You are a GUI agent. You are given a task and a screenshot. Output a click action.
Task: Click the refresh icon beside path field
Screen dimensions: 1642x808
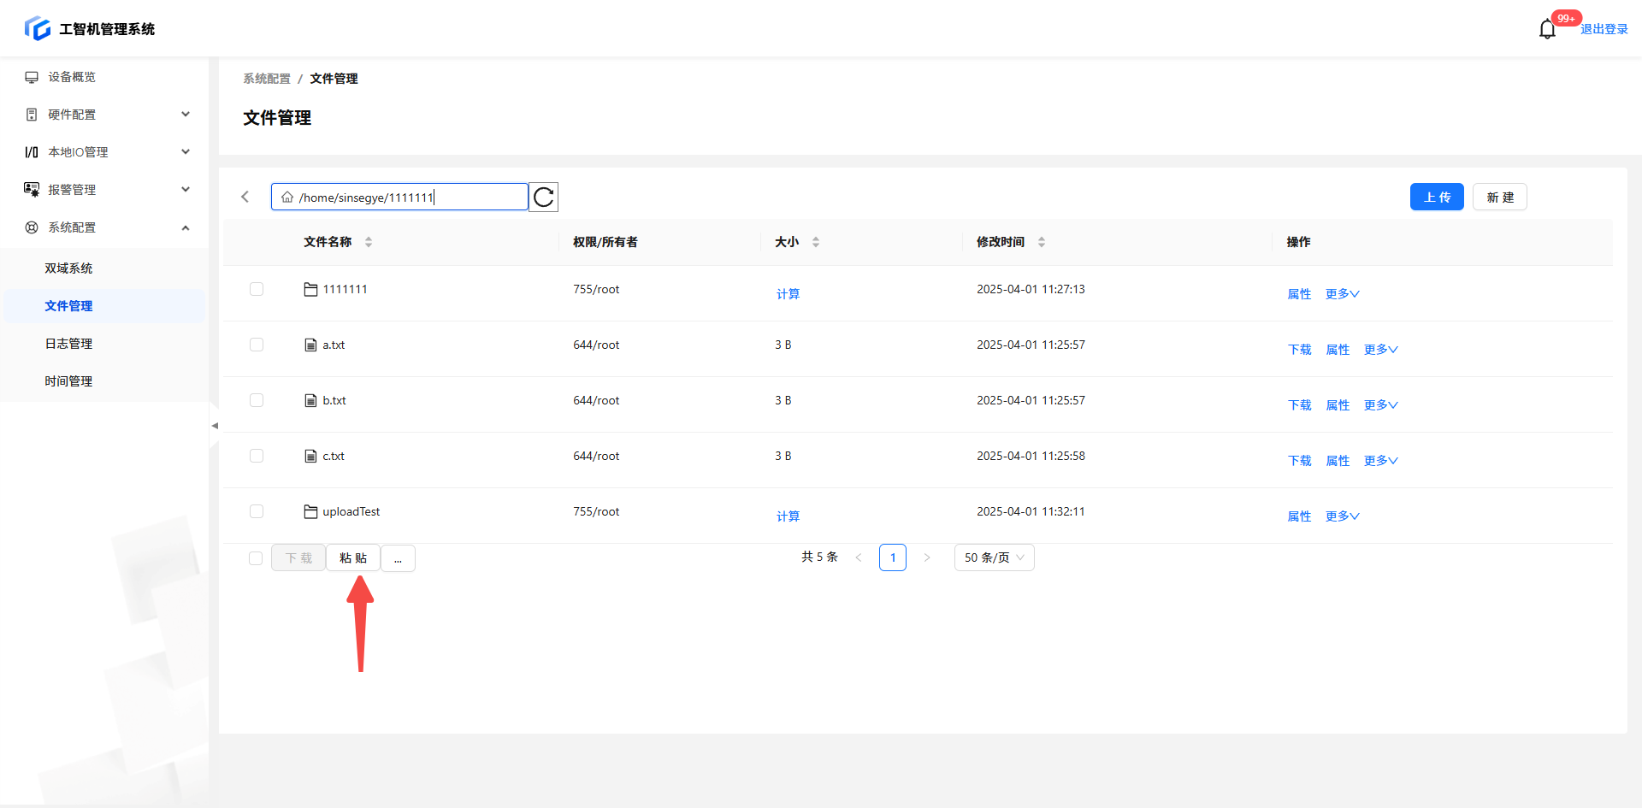tap(543, 198)
